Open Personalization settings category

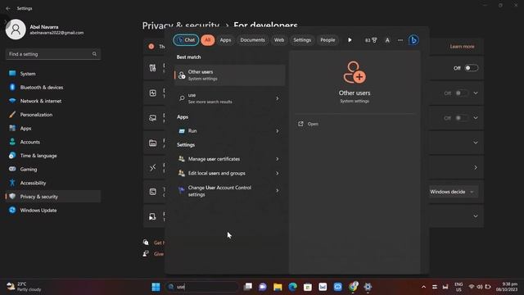pyautogui.click(x=53, y=115)
